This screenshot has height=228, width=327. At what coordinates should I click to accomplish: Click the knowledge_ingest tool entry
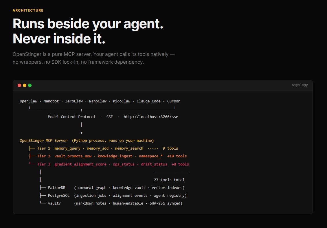coord(115,156)
